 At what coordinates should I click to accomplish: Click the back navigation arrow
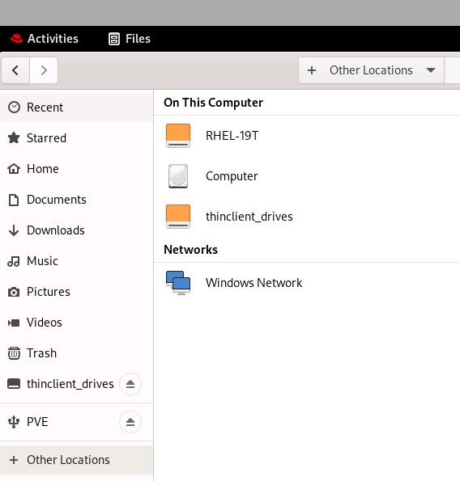click(15, 70)
